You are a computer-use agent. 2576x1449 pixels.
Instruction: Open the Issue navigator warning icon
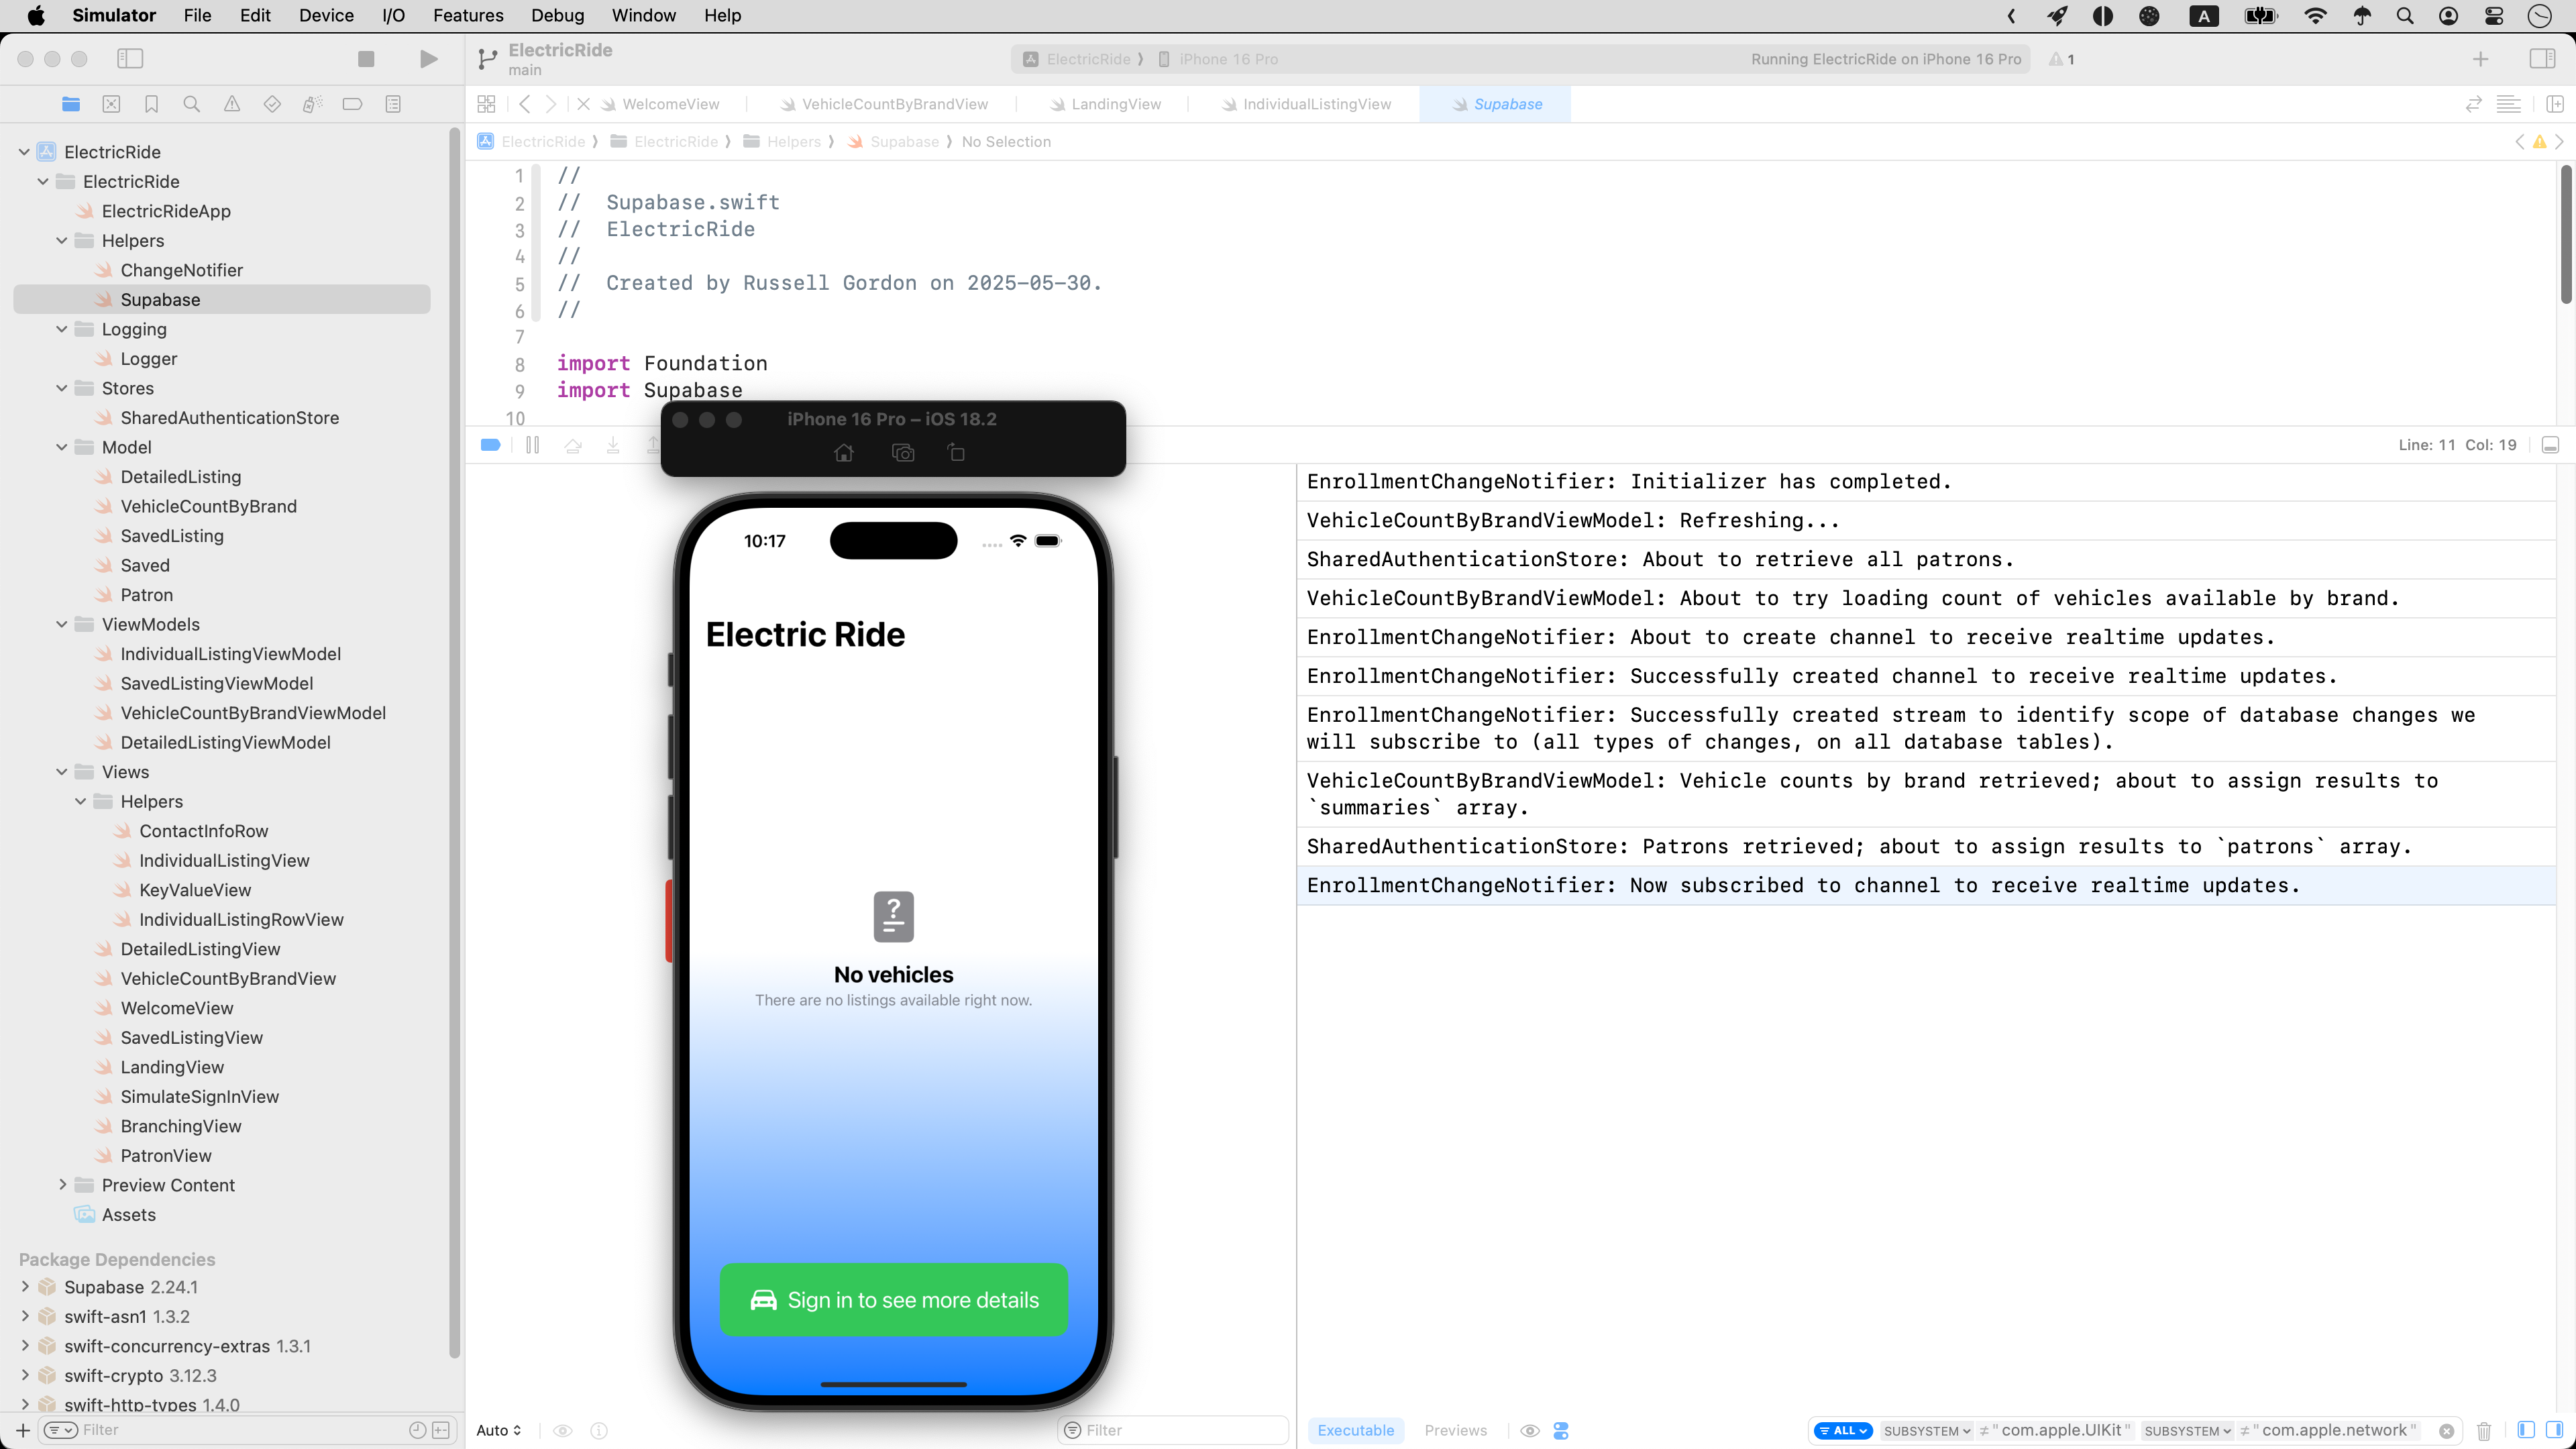coord(232,104)
